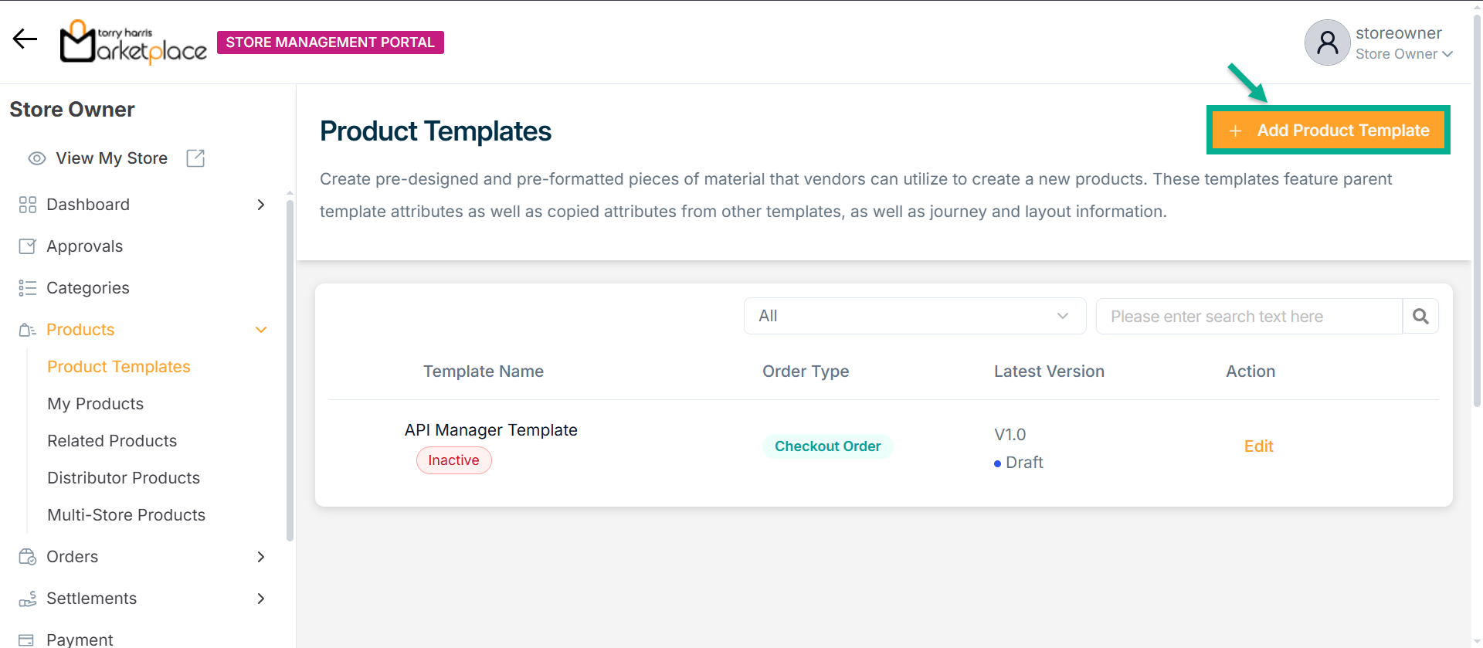
Task: Expand the Dashboard submenu chevron
Action: (261, 205)
